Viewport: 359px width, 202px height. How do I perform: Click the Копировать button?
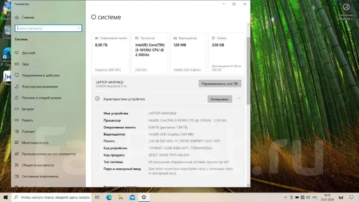click(220, 99)
